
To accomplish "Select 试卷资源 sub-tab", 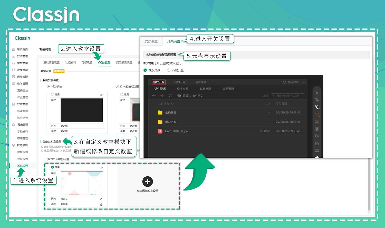I will coord(205,89).
